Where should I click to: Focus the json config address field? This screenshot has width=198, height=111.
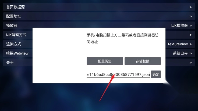118,74
